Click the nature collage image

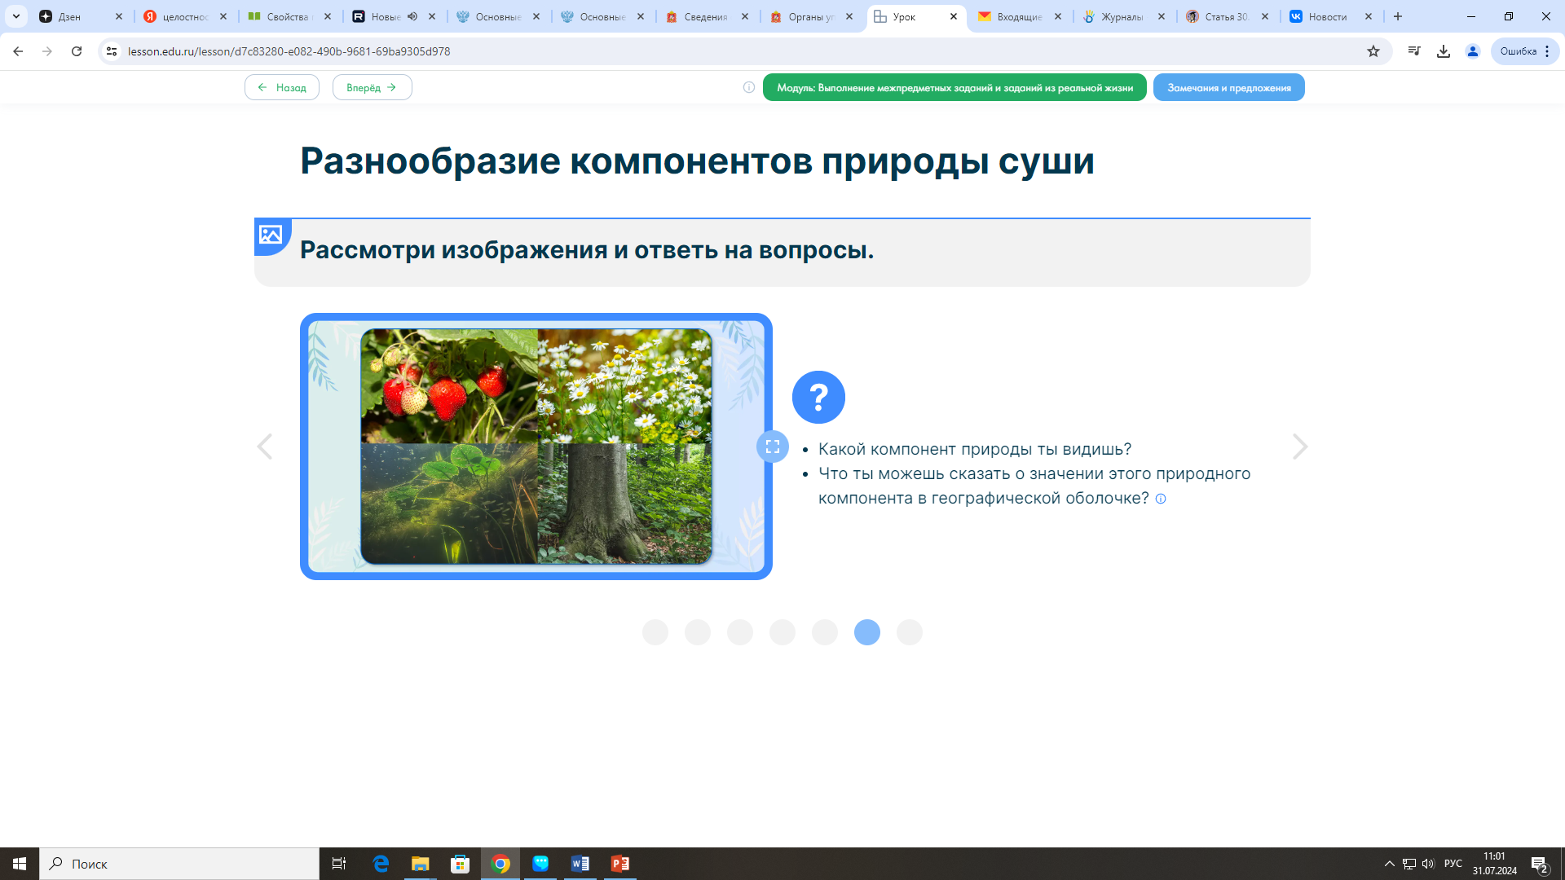pyautogui.click(x=536, y=447)
